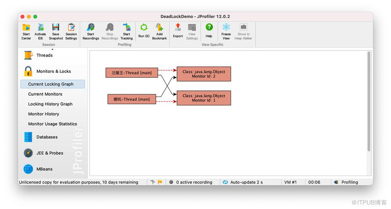Start Recordings via toolbar icon

(91, 27)
